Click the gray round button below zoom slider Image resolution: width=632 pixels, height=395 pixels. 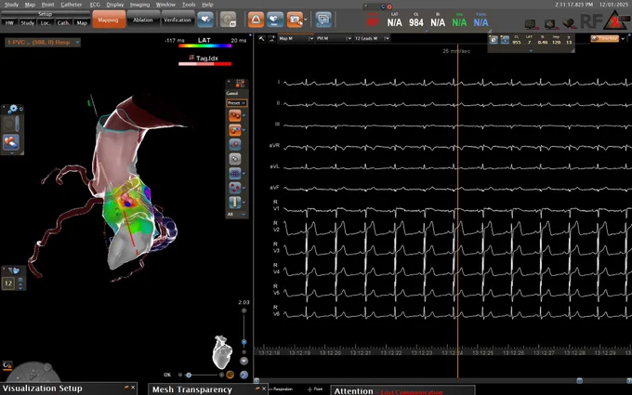[x=244, y=361]
